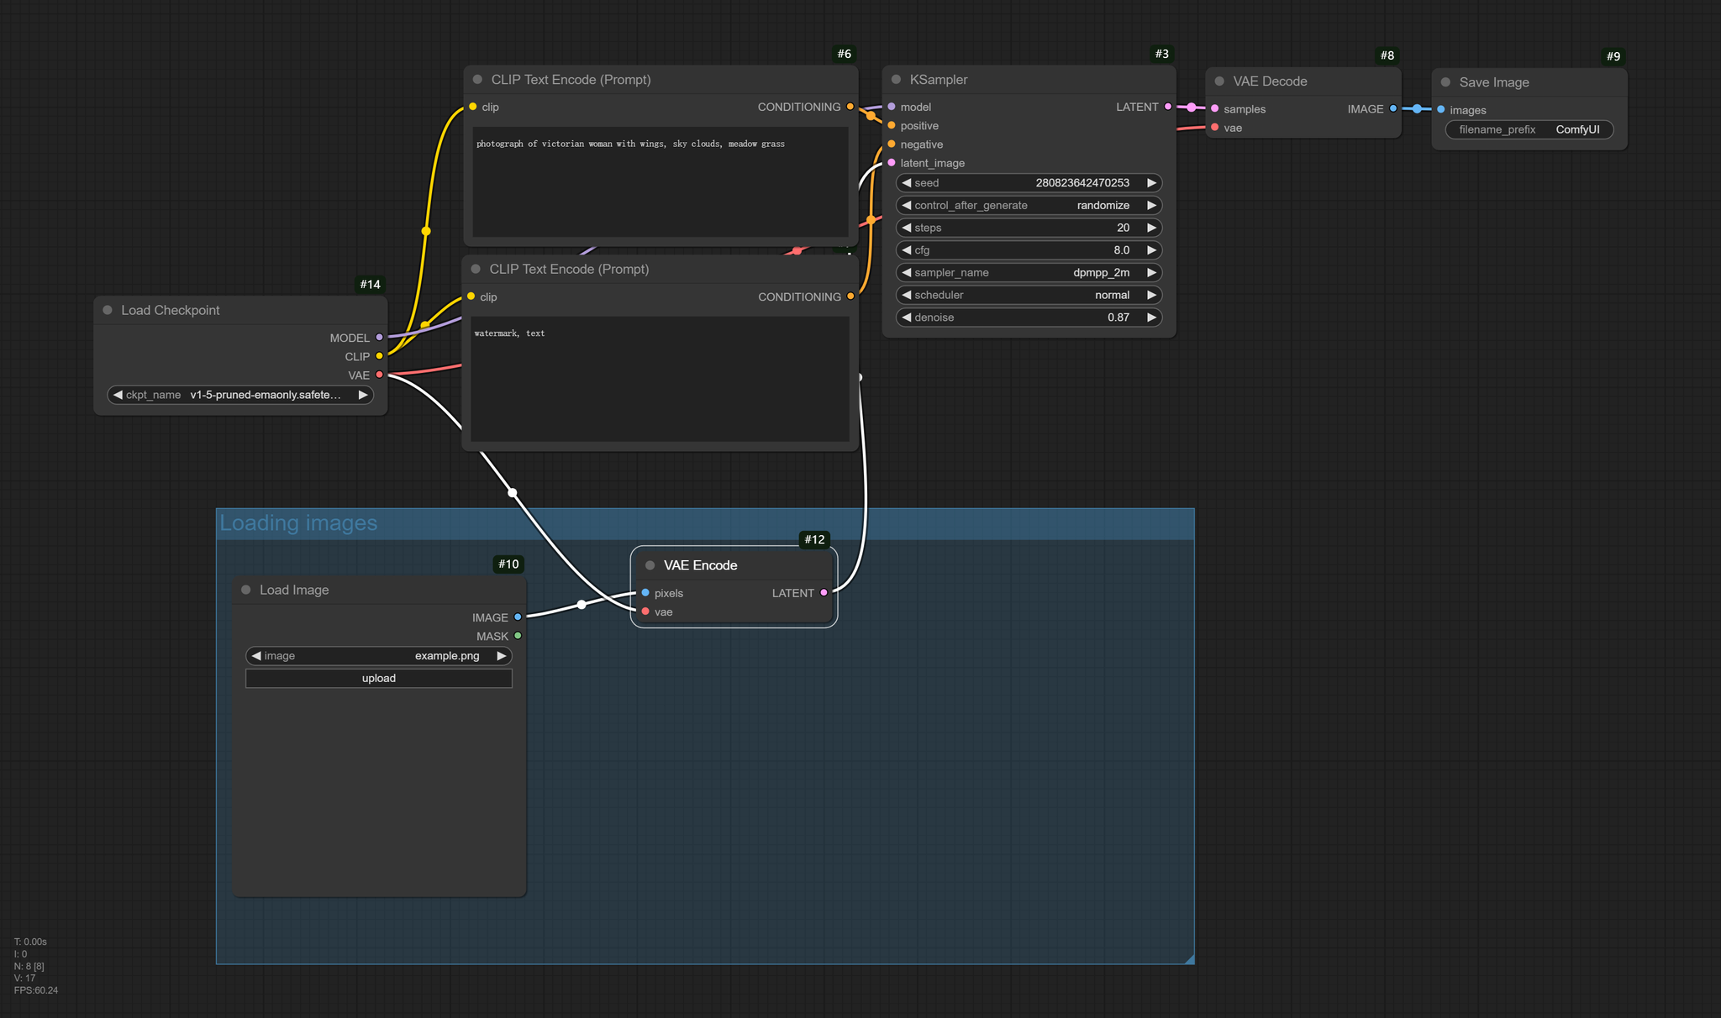The width and height of the screenshot is (1721, 1018).
Task: Select the Loading images group title
Action: [x=298, y=523]
